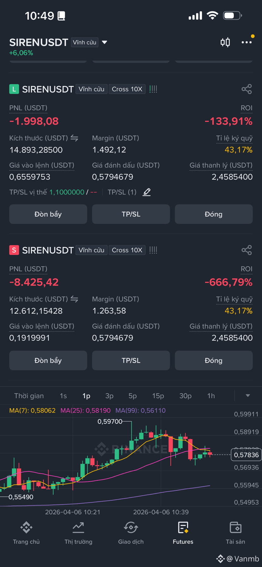
Task: Tap Giá vào lệnh label on long position
Action: (42, 165)
